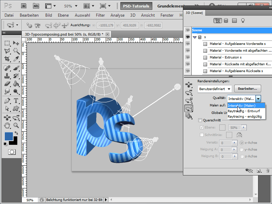Hide Material - Aufgeblasene Rückseite s
This screenshot has height=204, width=272.
tap(188, 71)
